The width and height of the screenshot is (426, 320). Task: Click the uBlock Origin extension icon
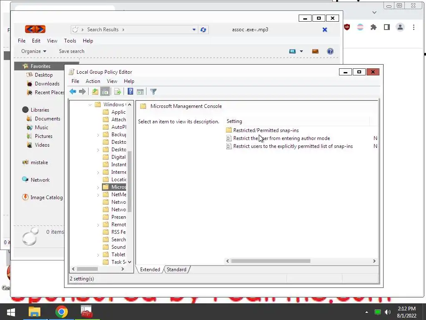(x=347, y=27)
